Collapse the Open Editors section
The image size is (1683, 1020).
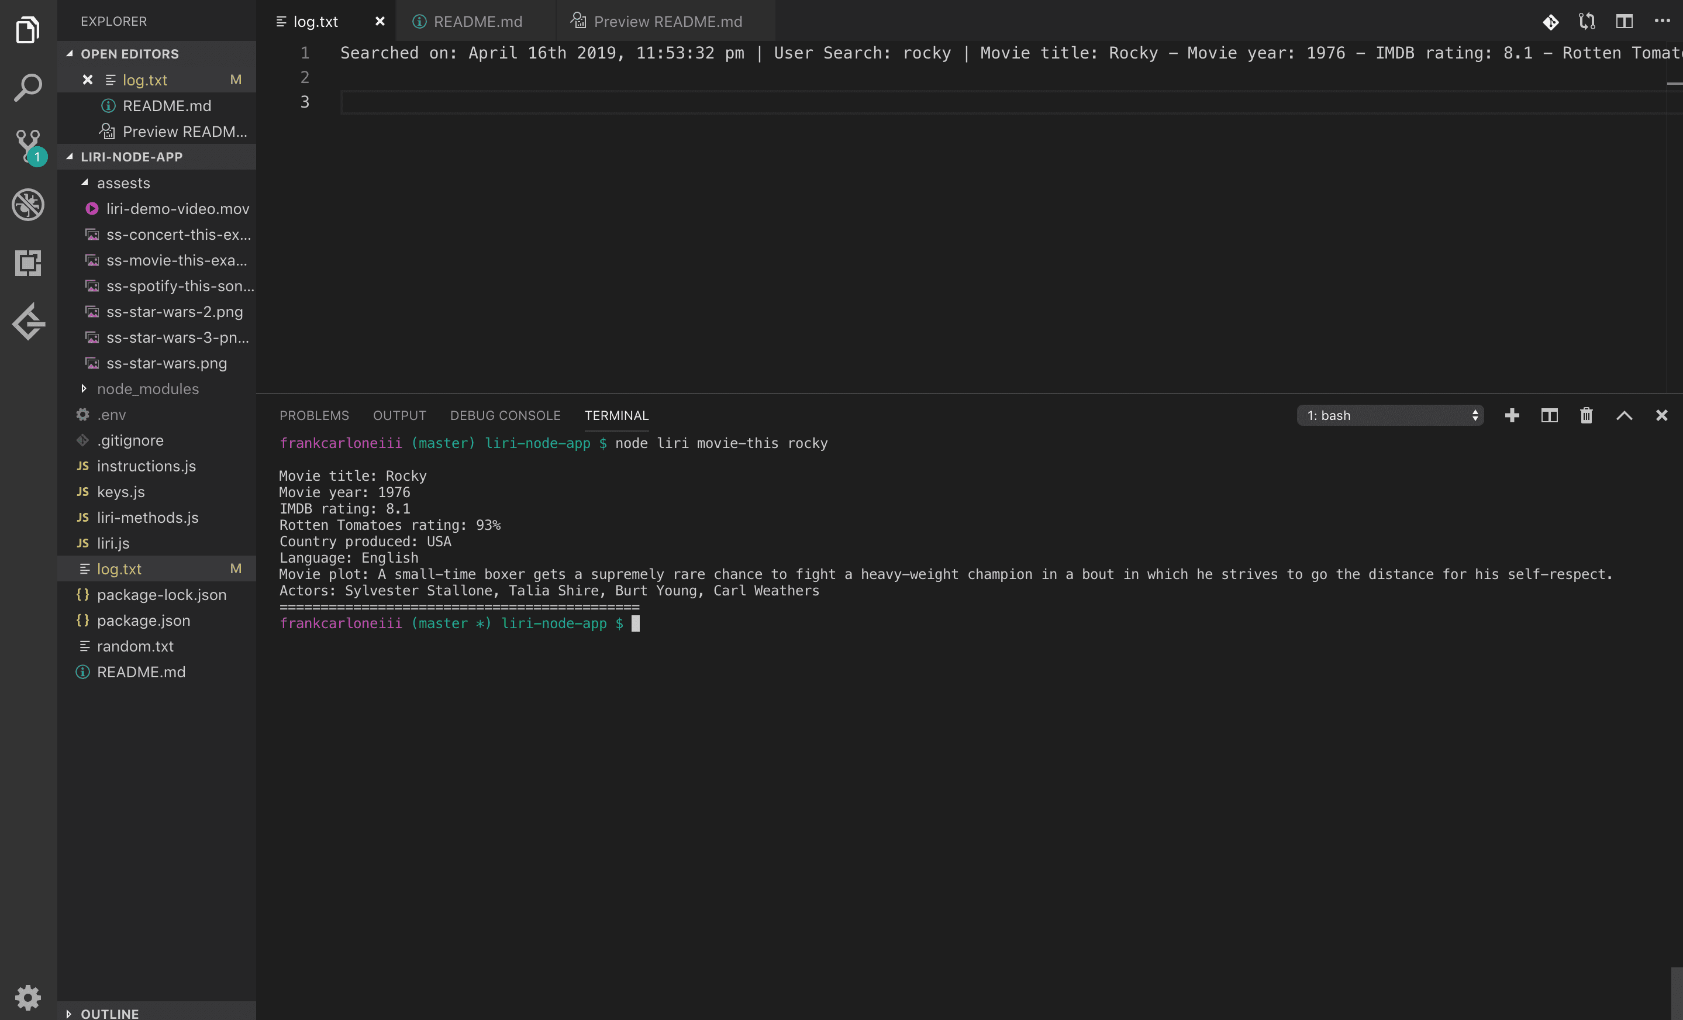coord(157,53)
